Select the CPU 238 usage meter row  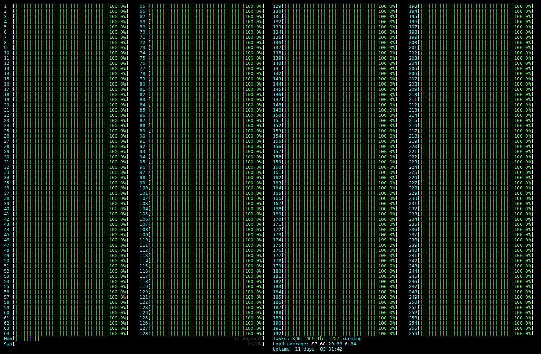(x=471, y=240)
